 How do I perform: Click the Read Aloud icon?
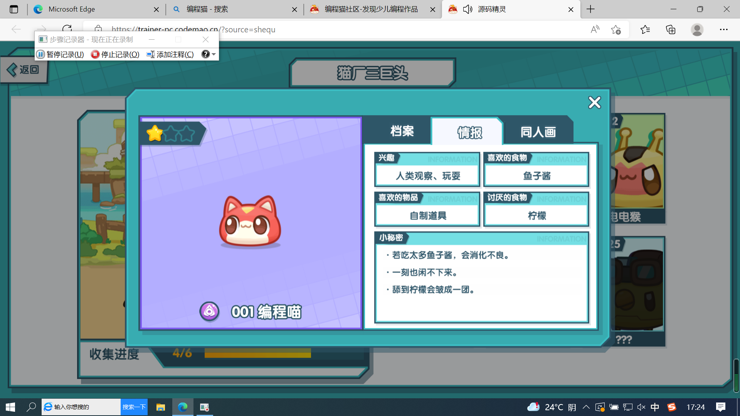tap(595, 29)
